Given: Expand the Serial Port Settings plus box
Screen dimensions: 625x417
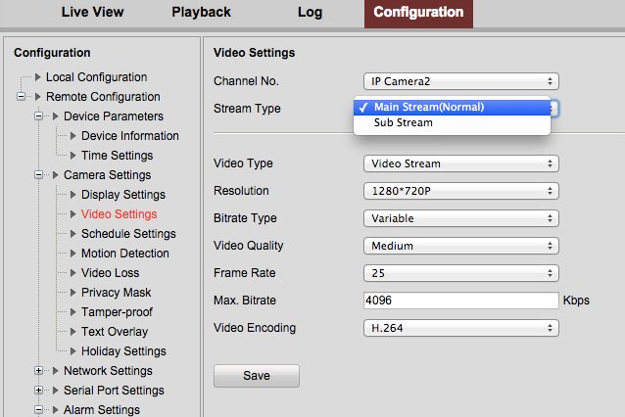Looking at the screenshot, I should point(38,391).
